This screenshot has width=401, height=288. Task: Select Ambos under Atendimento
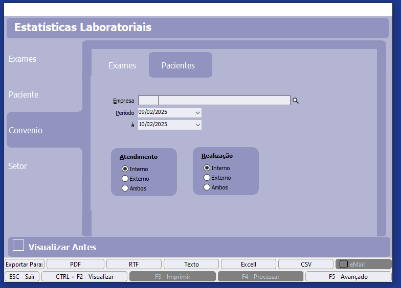click(125, 188)
